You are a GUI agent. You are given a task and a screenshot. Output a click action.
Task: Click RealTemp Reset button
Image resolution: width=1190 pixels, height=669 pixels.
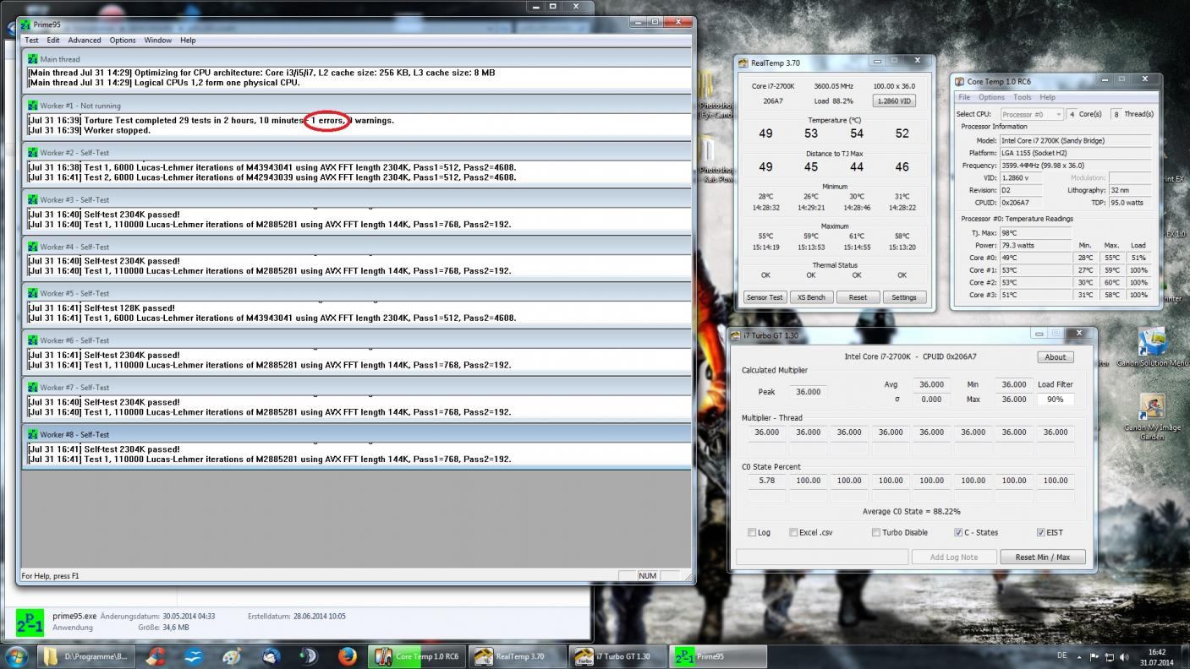[x=858, y=297]
